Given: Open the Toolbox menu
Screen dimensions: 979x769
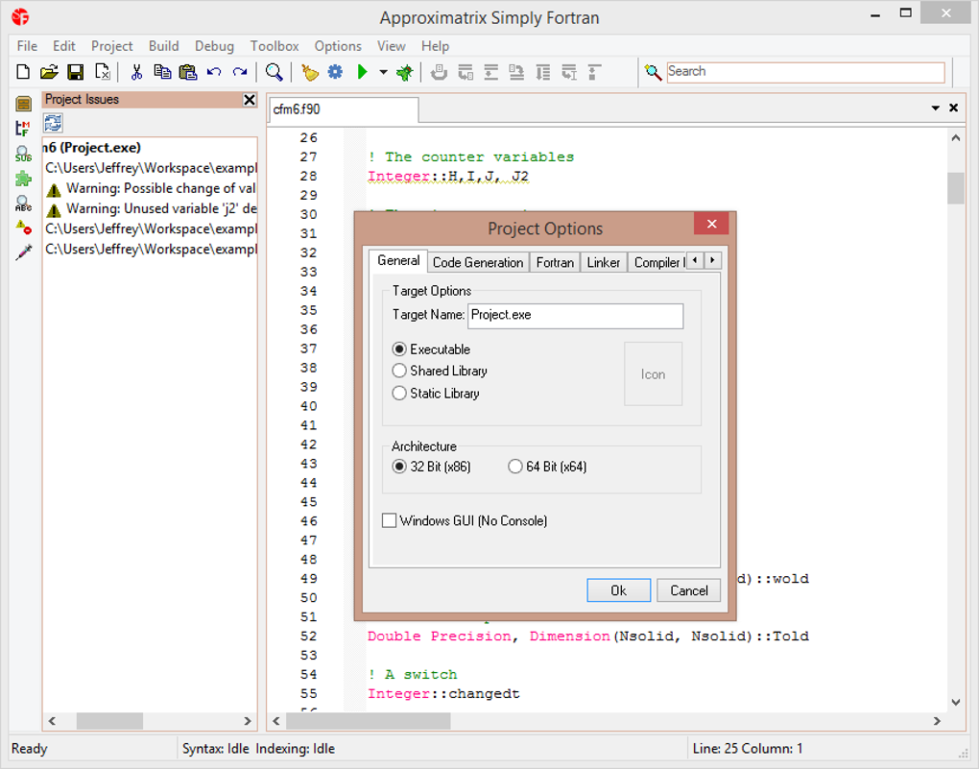Looking at the screenshot, I should (275, 46).
